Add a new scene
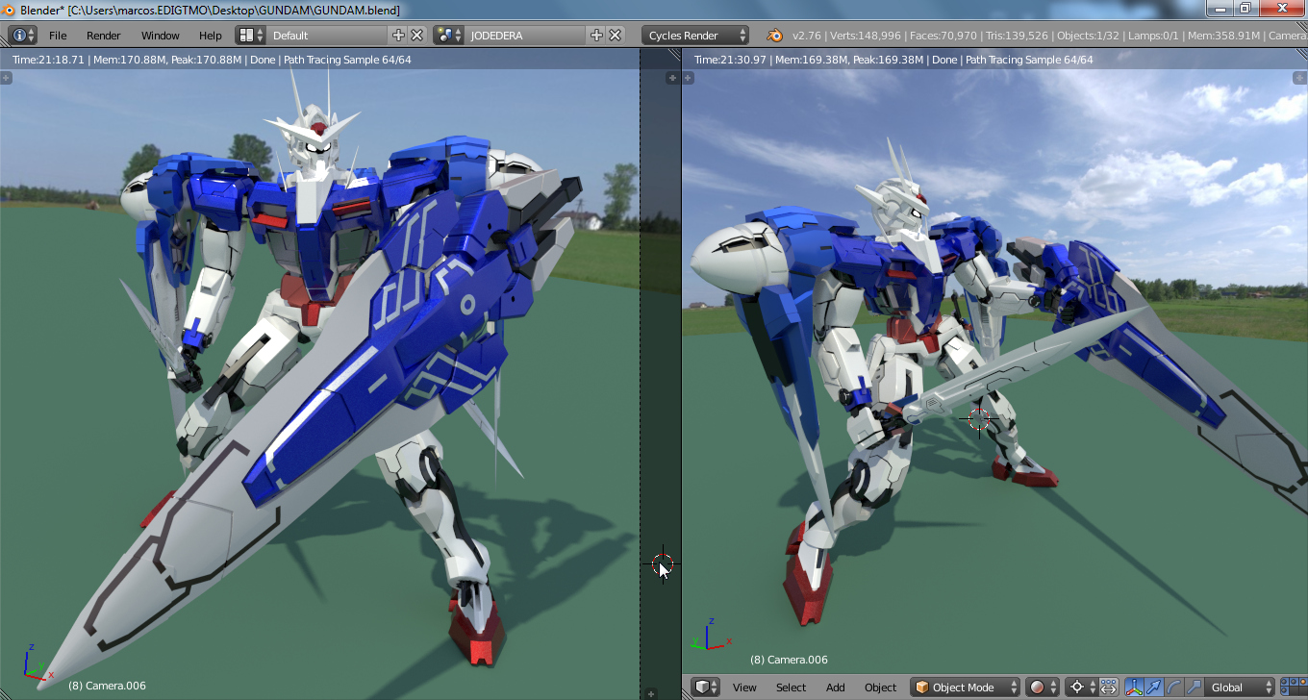Image resolution: width=1308 pixels, height=700 pixels. coord(596,36)
